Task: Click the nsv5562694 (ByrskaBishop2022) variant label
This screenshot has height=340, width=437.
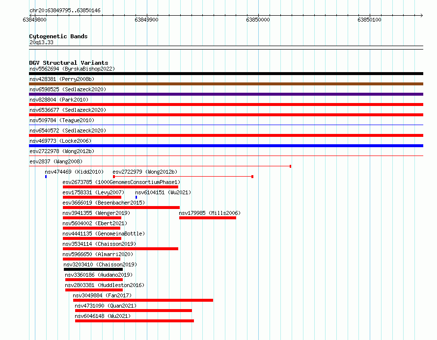Action: (72, 69)
